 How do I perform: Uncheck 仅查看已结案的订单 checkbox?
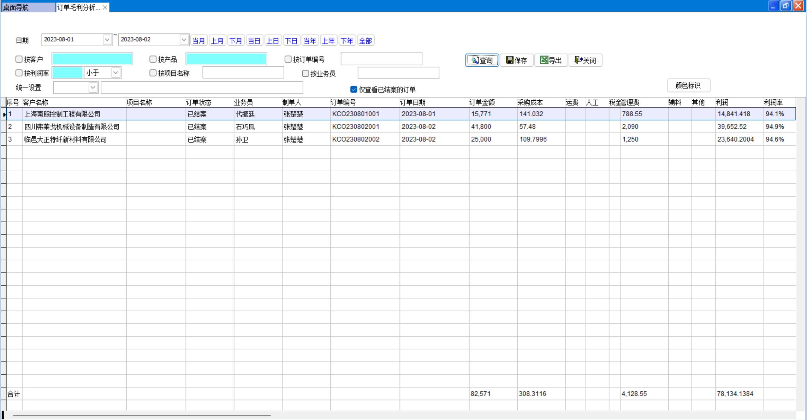point(354,89)
